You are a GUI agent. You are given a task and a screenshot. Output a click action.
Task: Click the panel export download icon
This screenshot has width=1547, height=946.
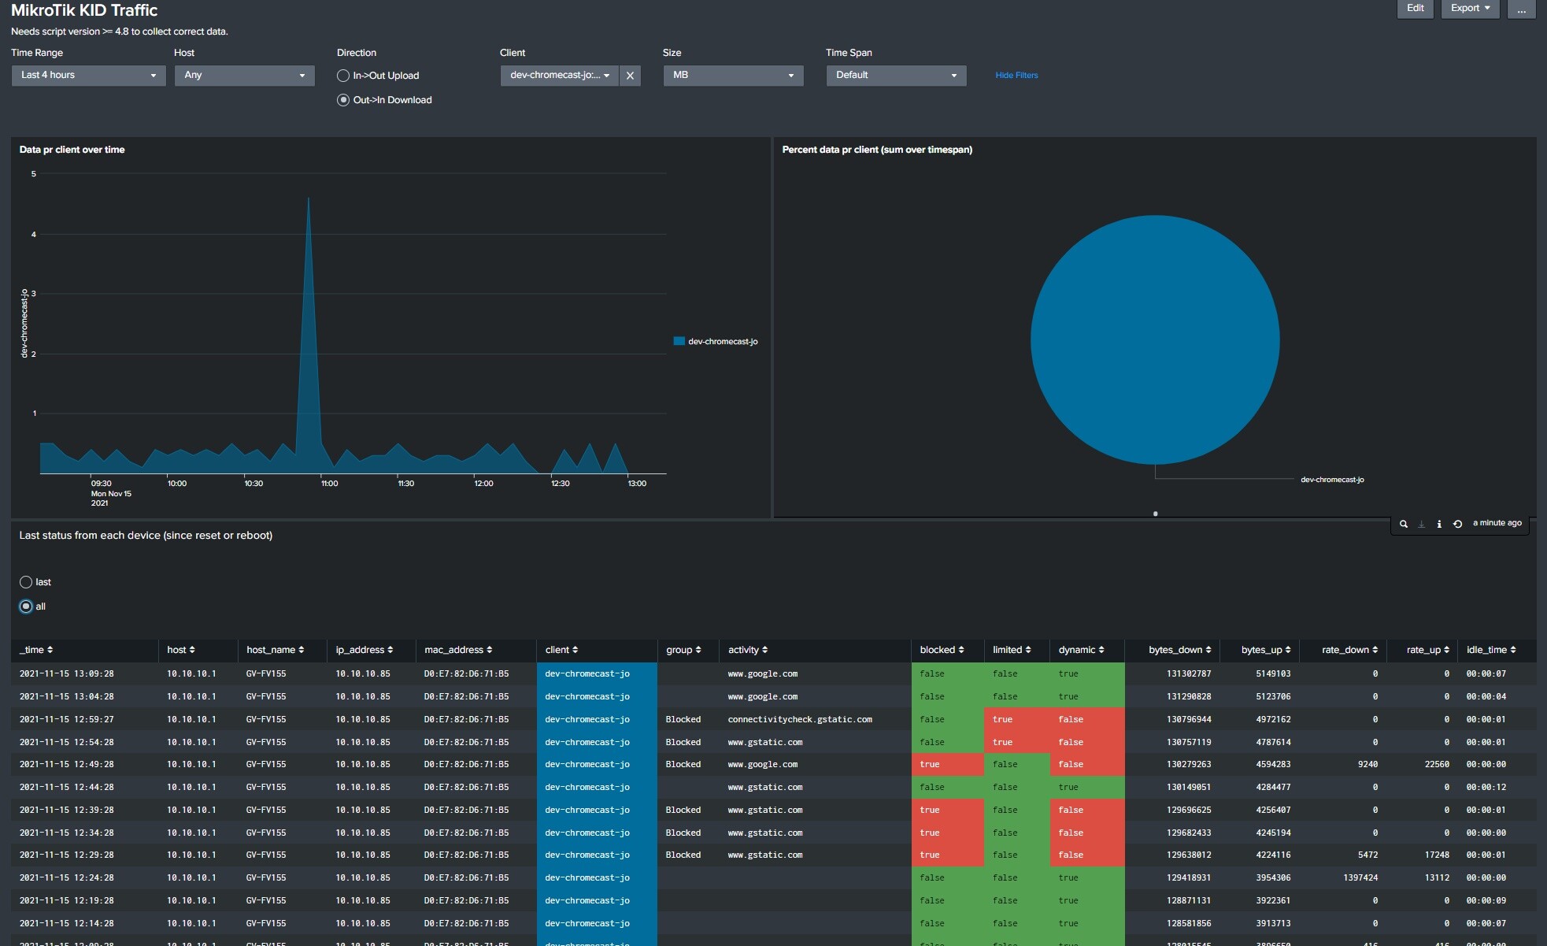tap(1421, 524)
